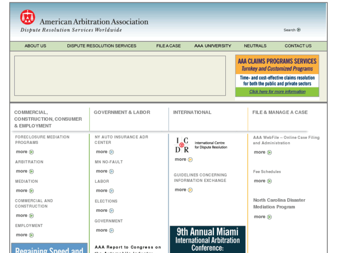Click the empty beige featured content box
The height and width of the screenshot is (253, 337).
tap(120, 76)
